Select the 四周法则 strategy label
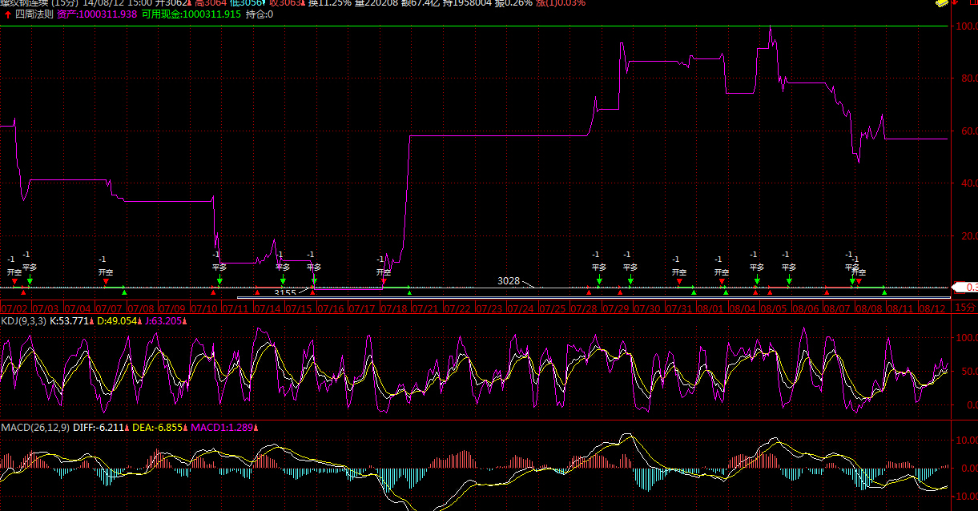Image resolution: width=978 pixels, height=511 pixels. click(x=34, y=14)
